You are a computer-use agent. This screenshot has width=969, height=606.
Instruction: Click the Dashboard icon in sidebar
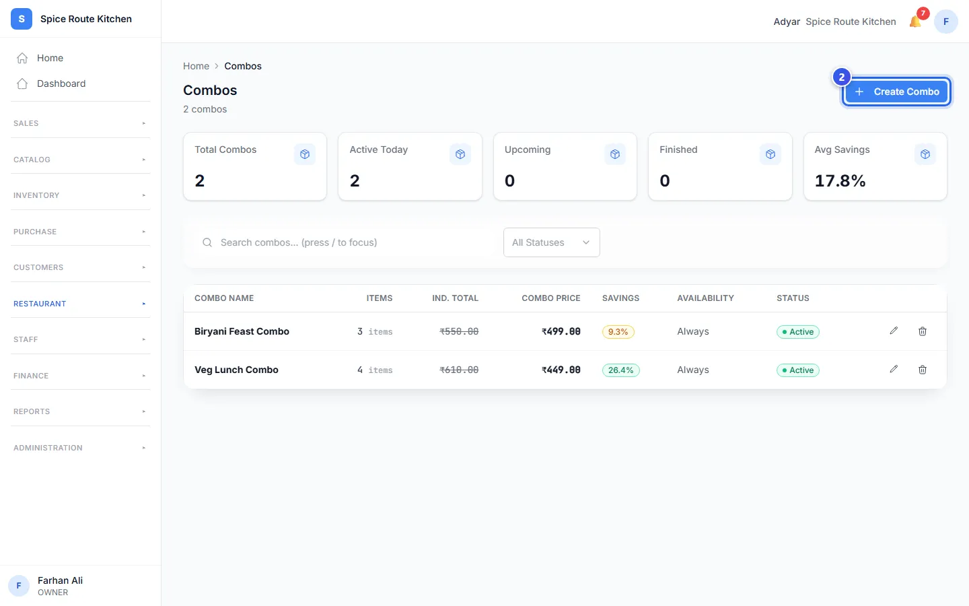[22, 83]
